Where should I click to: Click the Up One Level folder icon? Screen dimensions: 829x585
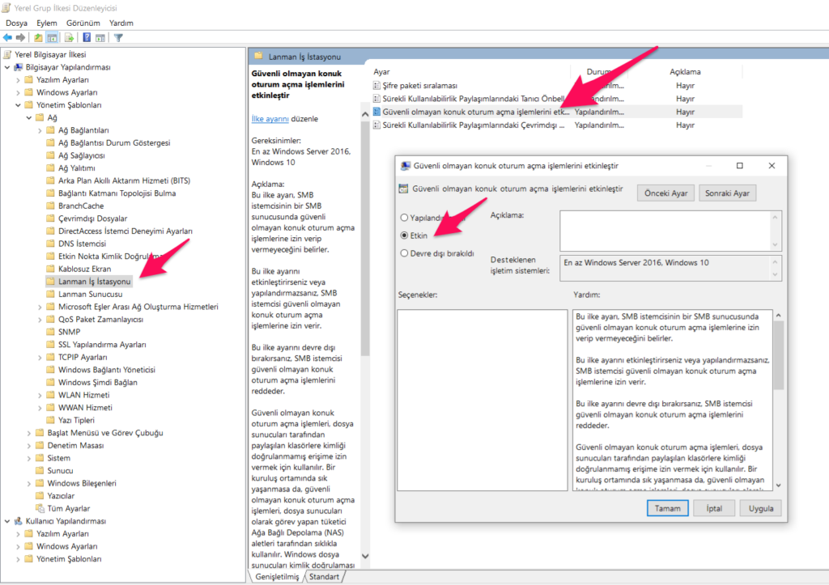click(38, 37)
